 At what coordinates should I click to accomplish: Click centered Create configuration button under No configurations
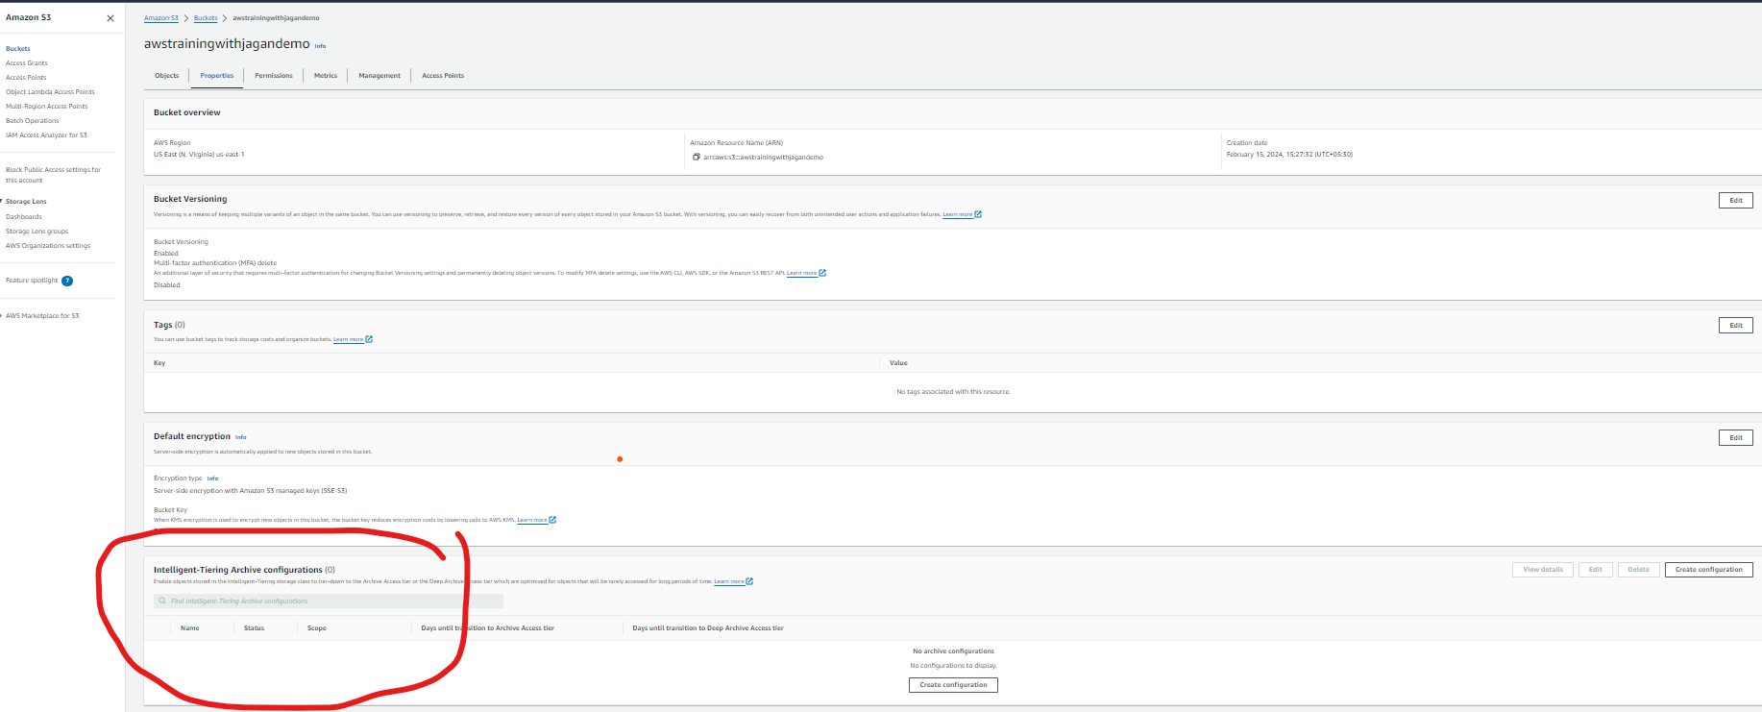pyautogui.click(x=953, y=685)
